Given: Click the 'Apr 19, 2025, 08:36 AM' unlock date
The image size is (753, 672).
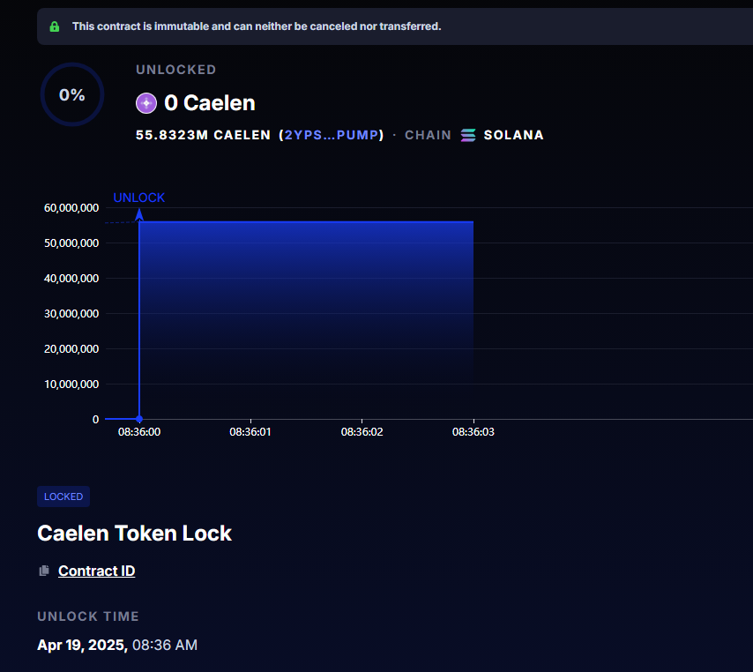Looking at the screenshot, I should tap(117, 645).
